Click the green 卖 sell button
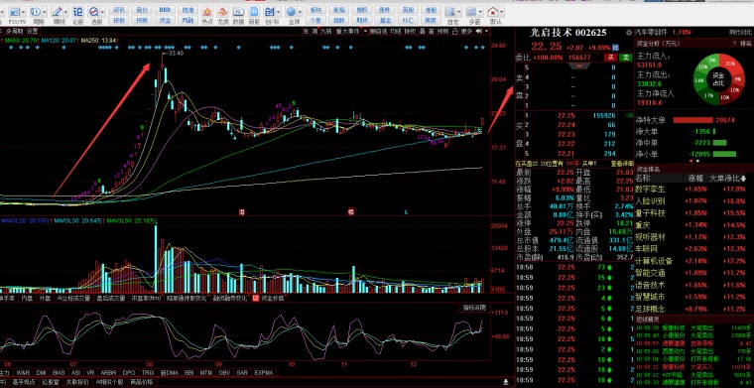Image resolution: width=754 pixels, height=388 pixels. [626, 58]
